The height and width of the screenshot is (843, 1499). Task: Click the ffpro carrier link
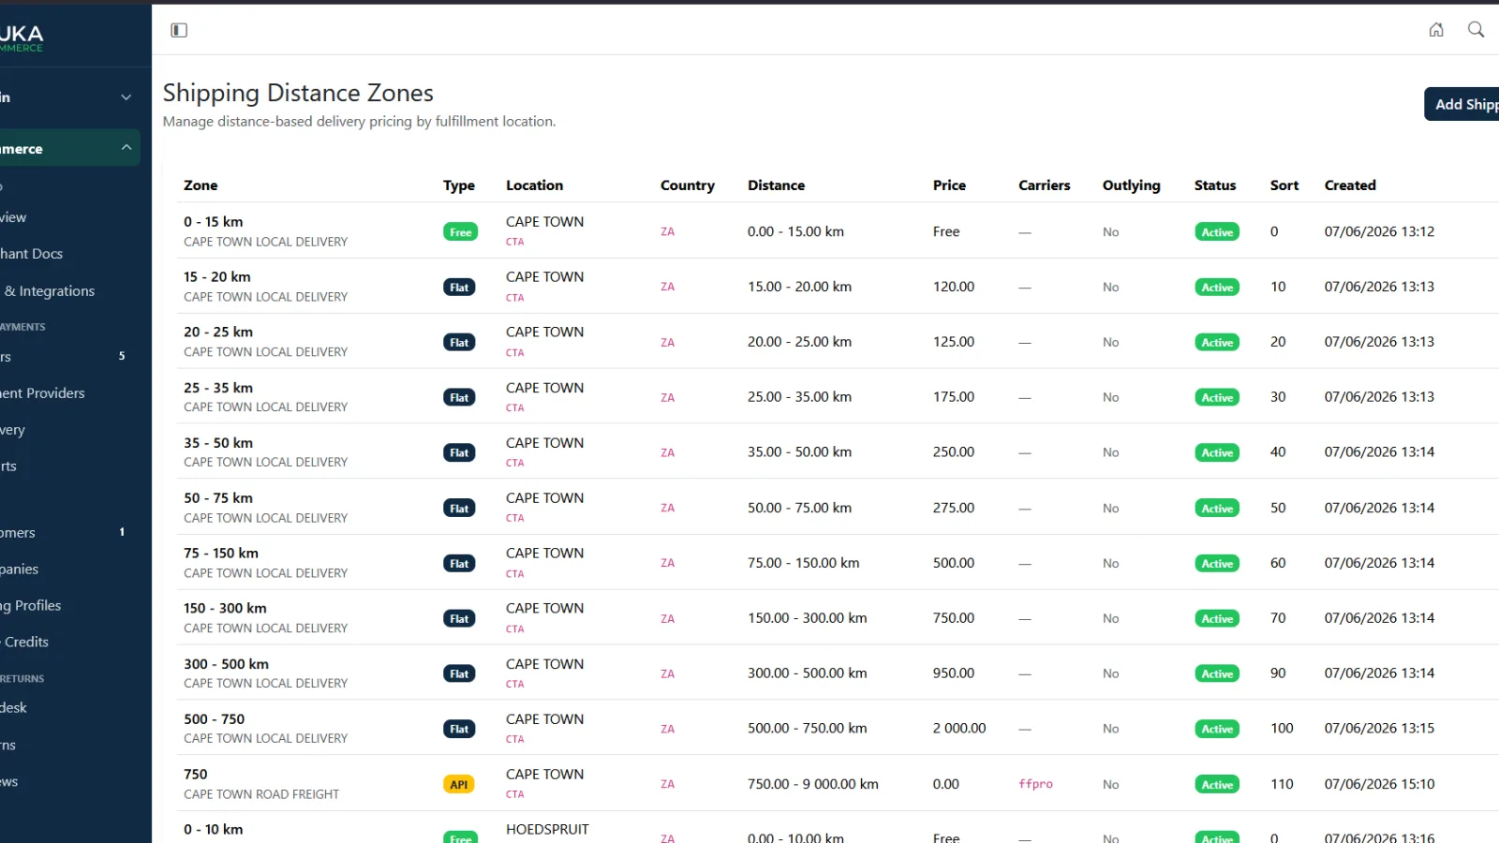pyautogui.click(x=1035, y=784)
